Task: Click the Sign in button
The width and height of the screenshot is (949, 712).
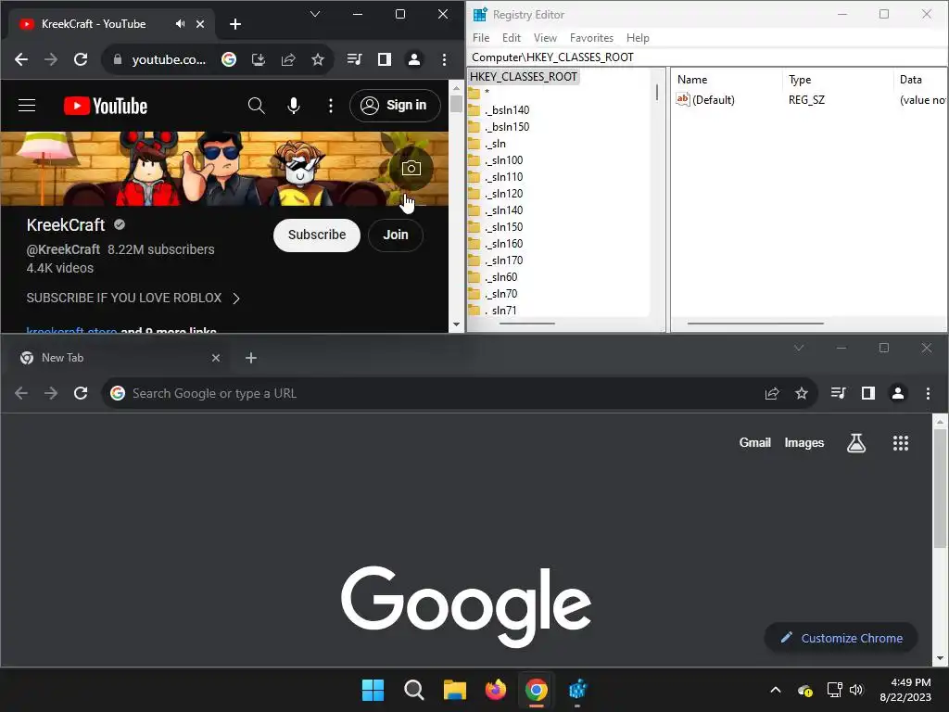Action: pos(395,106)
